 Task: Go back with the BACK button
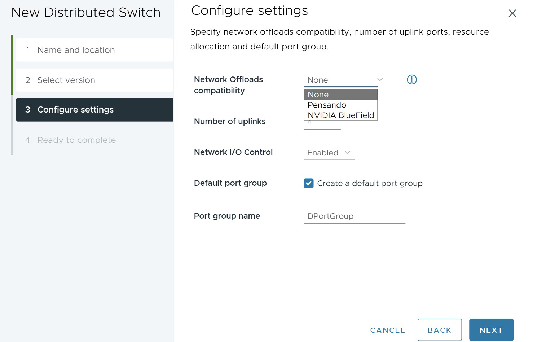tap(439, 330)
